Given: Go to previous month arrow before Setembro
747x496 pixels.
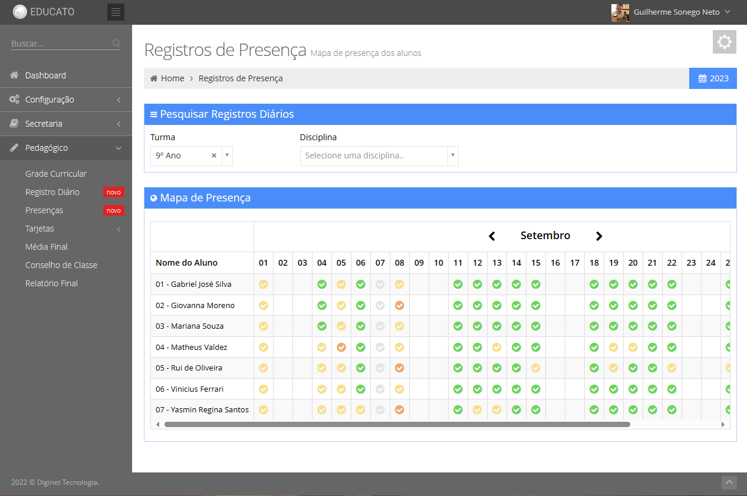Looking at the screenshot, I should coord(492,236).
